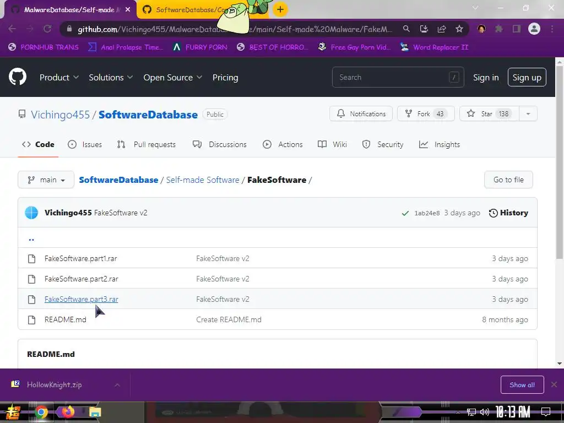Close the downloads bar
This screenshot has width=564, height=423.
click(554, 384)
